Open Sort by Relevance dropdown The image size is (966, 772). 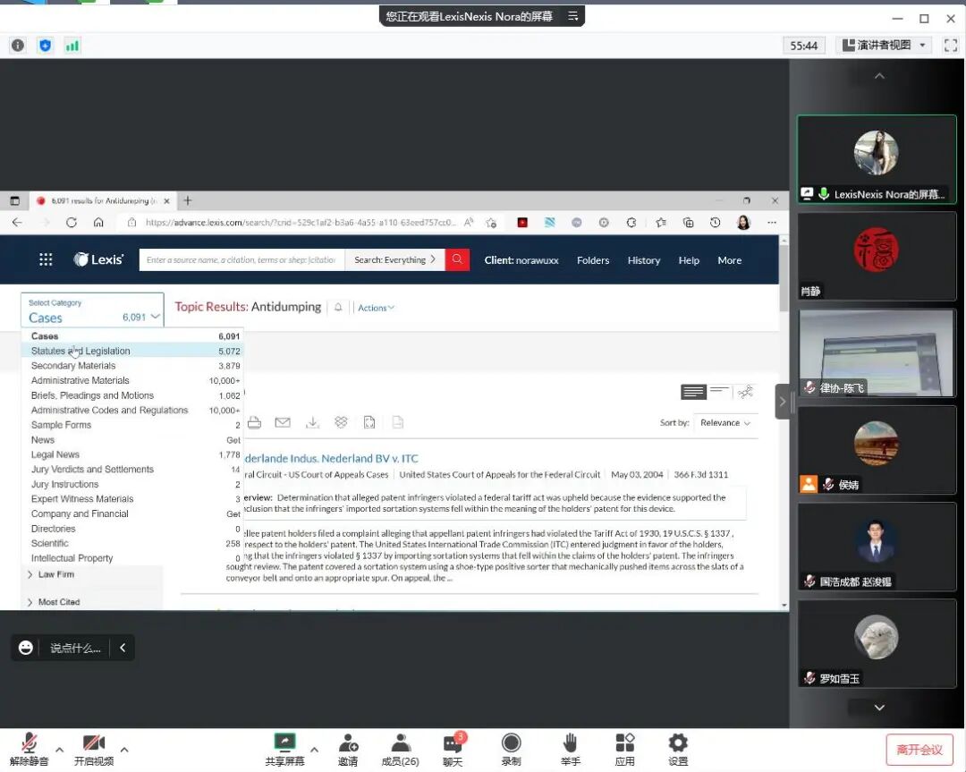pos(725,422)
